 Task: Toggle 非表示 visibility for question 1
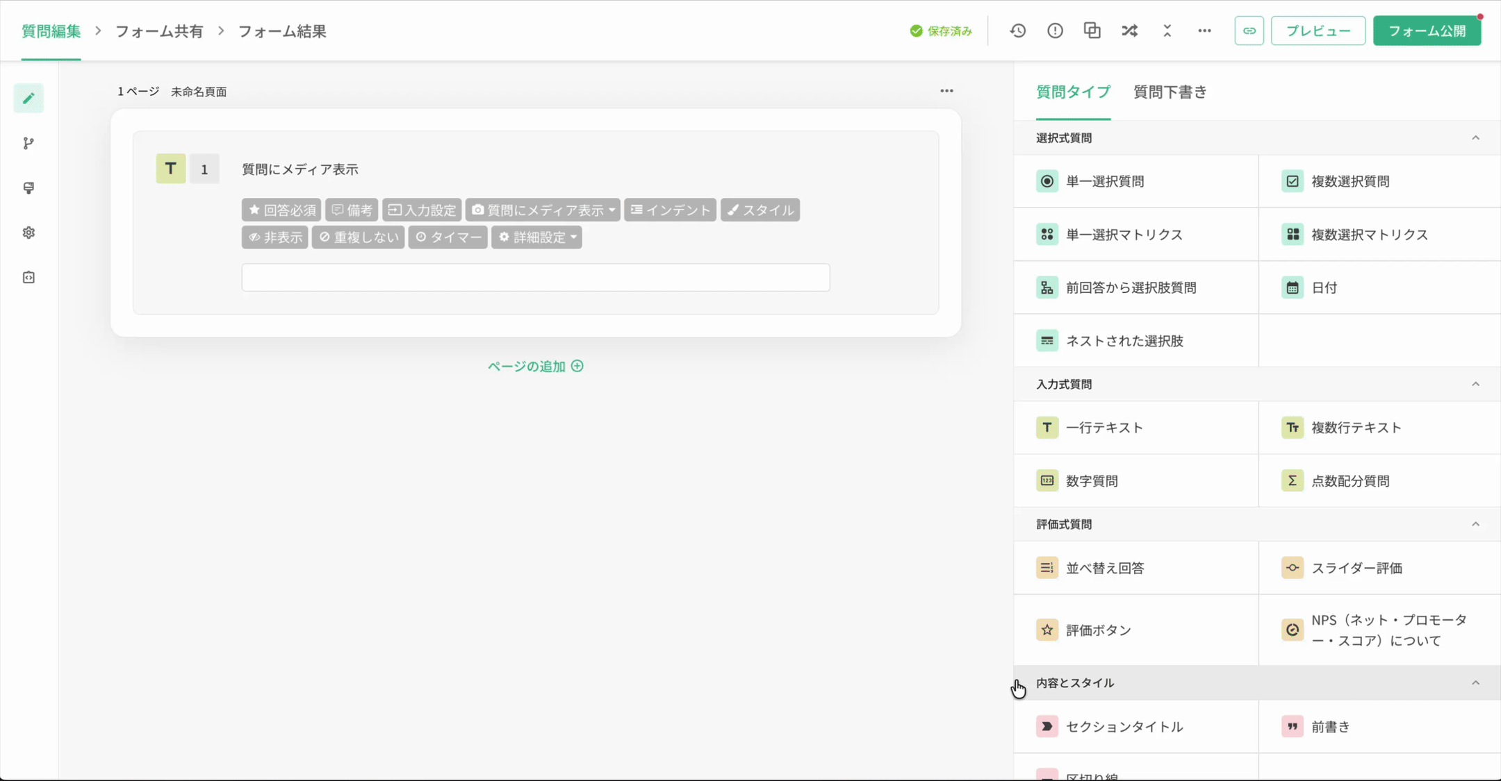(x=275, y=237)
